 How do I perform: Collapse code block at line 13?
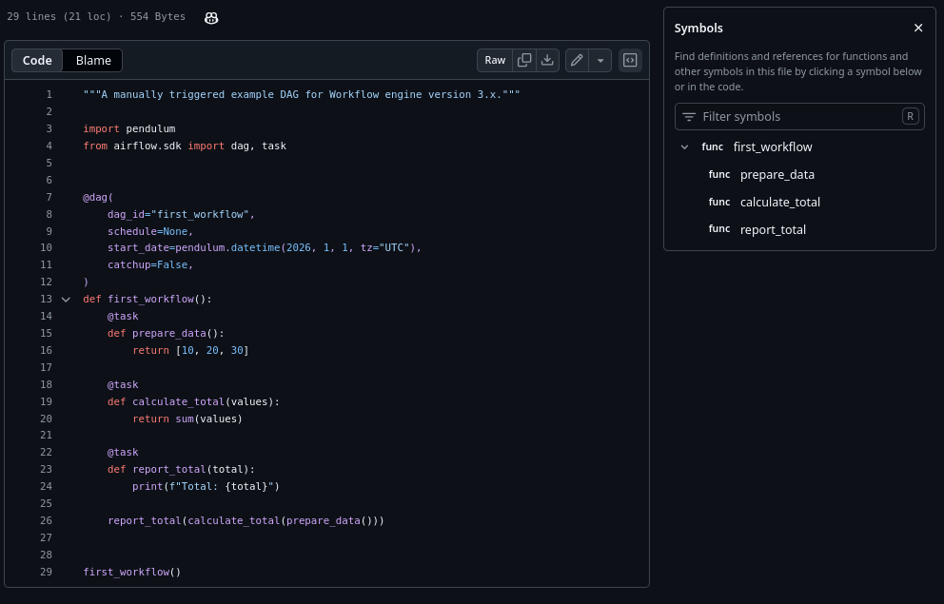67,299
